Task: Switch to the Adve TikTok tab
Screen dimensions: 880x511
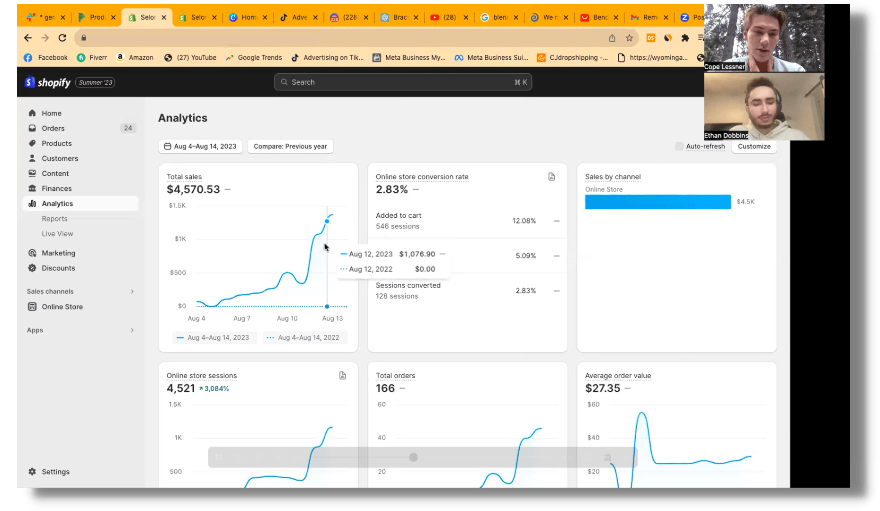Action: click(x=299, y=18)
